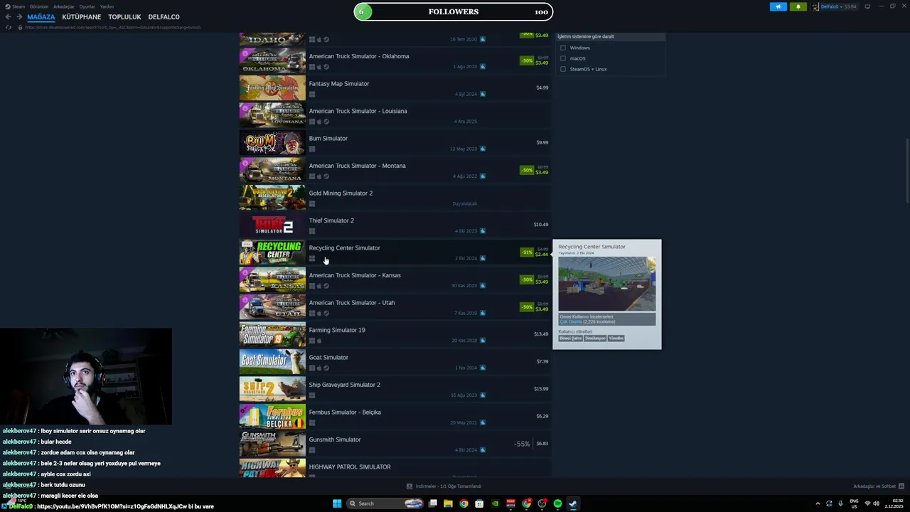Open Bum Simulator listing
Screen dimensions: 910x512
[x=395, y=143]
